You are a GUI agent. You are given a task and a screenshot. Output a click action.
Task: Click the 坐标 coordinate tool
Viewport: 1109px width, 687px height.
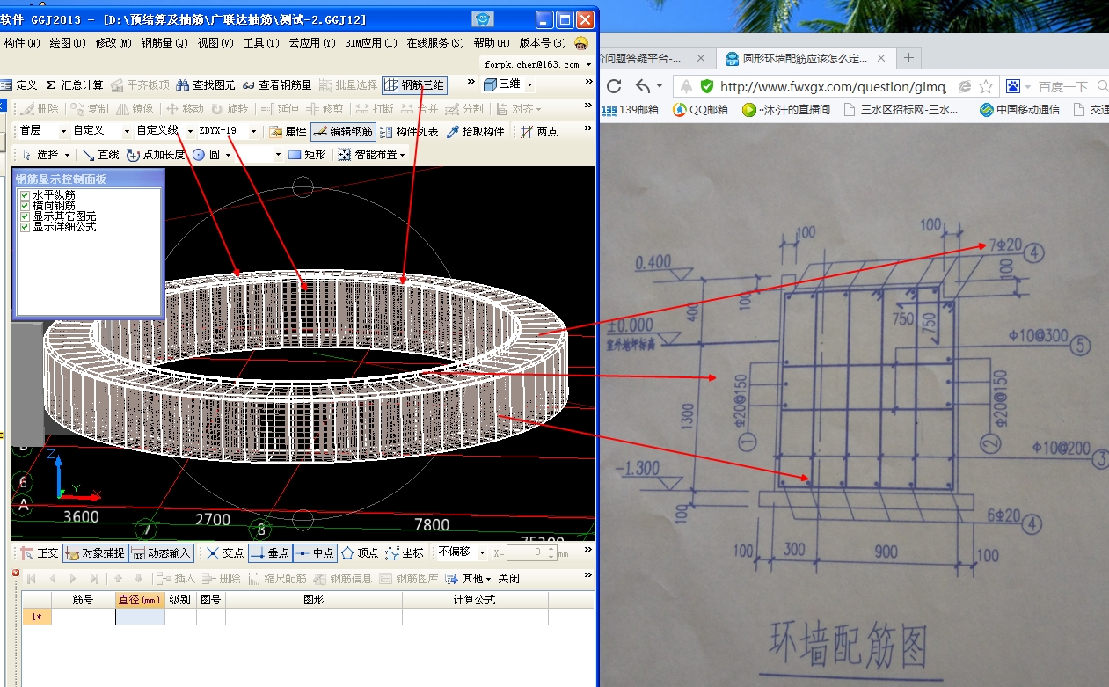[405, 552]
